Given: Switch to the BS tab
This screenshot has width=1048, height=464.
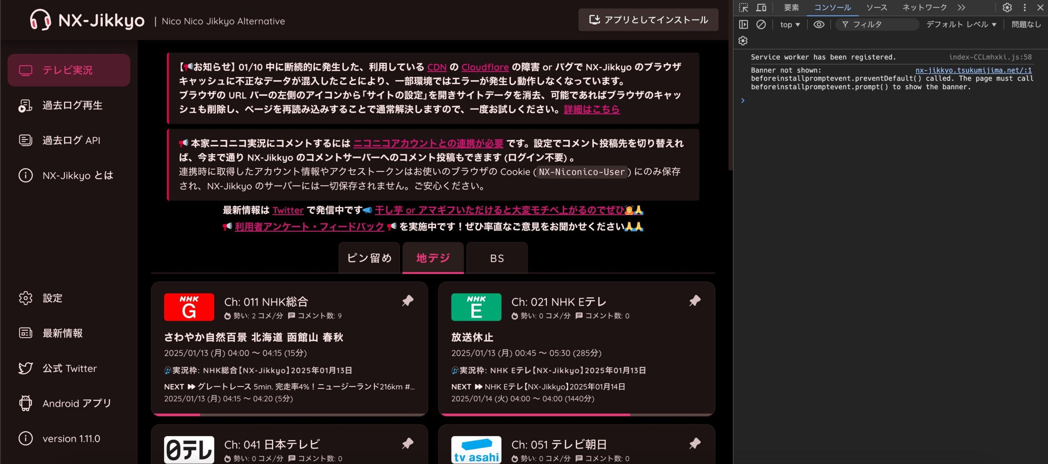Looking at the screenshot, I should click(497, 258).
